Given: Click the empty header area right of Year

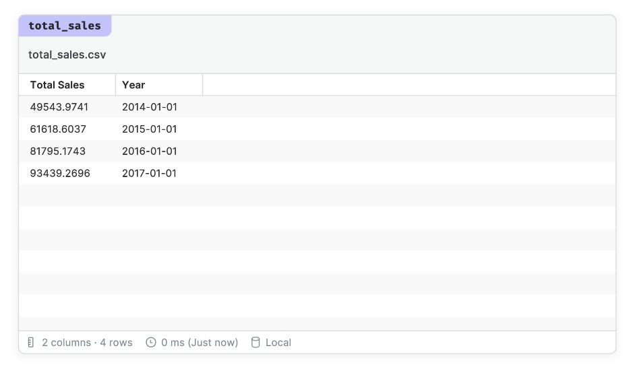Looking at the screenshot, I should click(409, 85).
